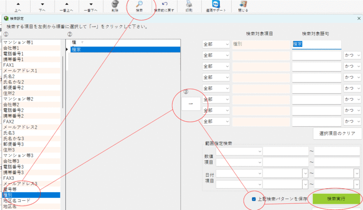Click the 印刷 printer icon
363x210 pixels.
188,4
